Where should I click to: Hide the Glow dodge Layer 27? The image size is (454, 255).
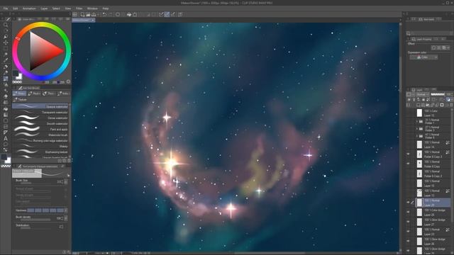point(409,222)
